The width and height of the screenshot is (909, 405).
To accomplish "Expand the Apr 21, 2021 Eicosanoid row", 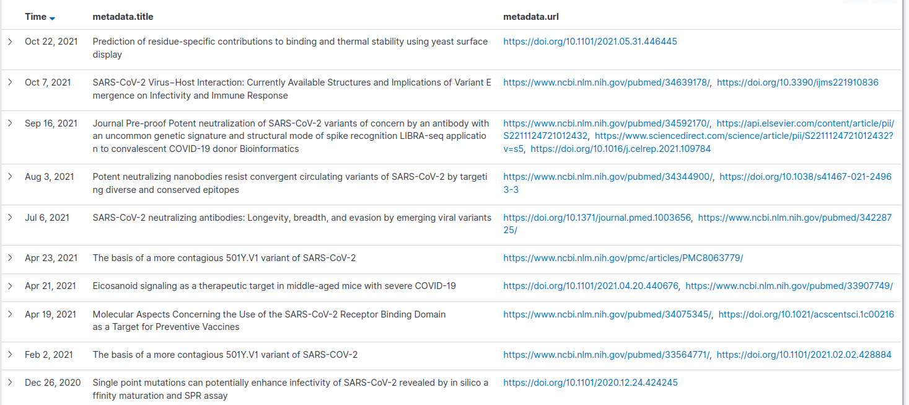I will coord(10,286).
